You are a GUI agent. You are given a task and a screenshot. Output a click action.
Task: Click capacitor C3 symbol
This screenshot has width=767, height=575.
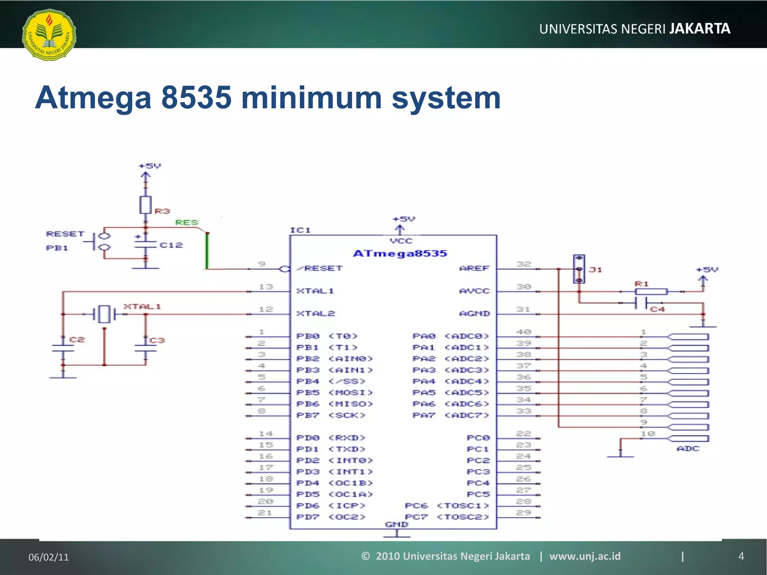146,348
